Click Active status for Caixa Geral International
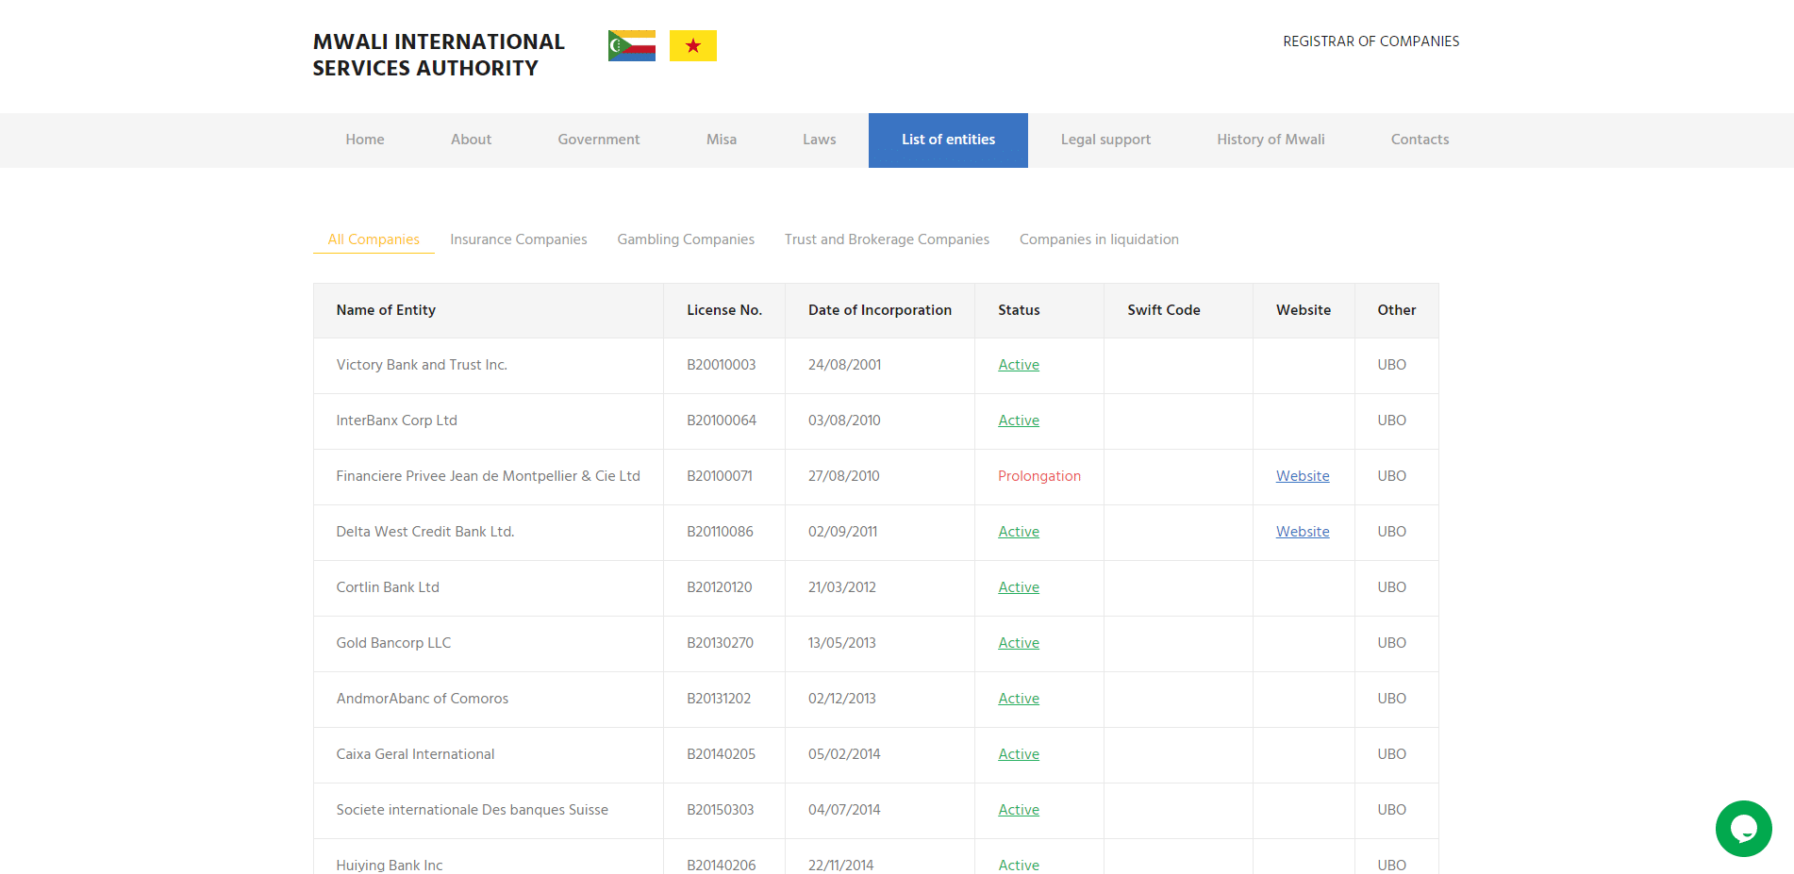Viewport: 1794px width, 874px height. pyautogui.click(x=1018, y=754)
